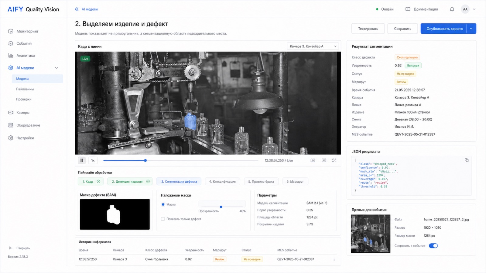Select the Маска radio button
The image size is (486, 273).
(x=163, y=204)
